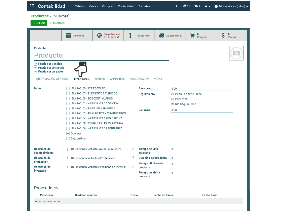Click the plus icon in top menu

pos(157,6)
